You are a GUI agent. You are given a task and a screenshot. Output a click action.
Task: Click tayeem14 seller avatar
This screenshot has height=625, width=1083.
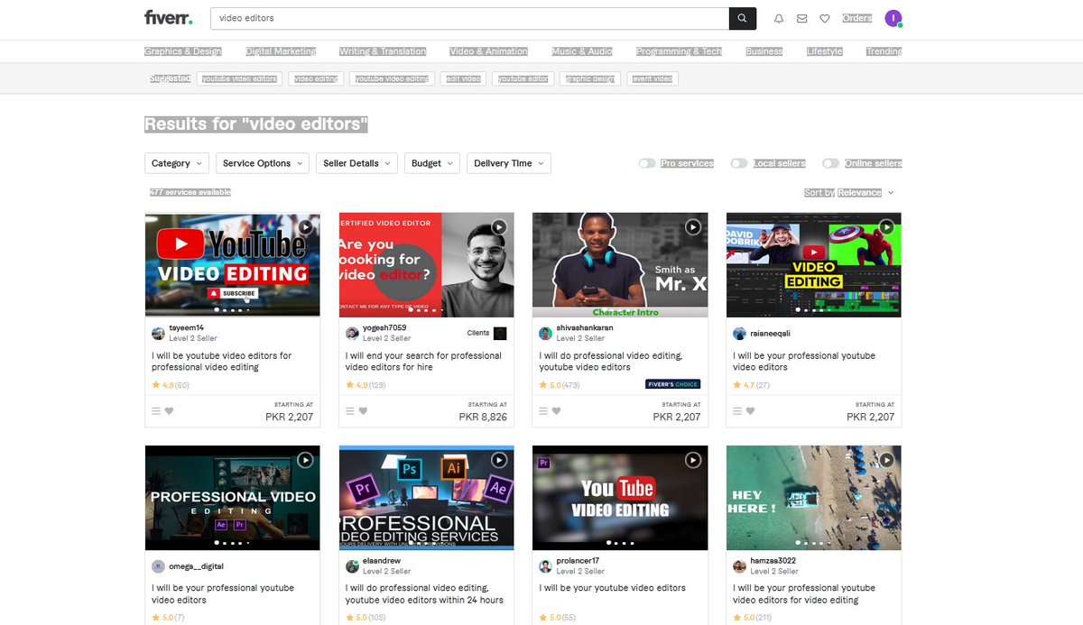pos(158,334)
